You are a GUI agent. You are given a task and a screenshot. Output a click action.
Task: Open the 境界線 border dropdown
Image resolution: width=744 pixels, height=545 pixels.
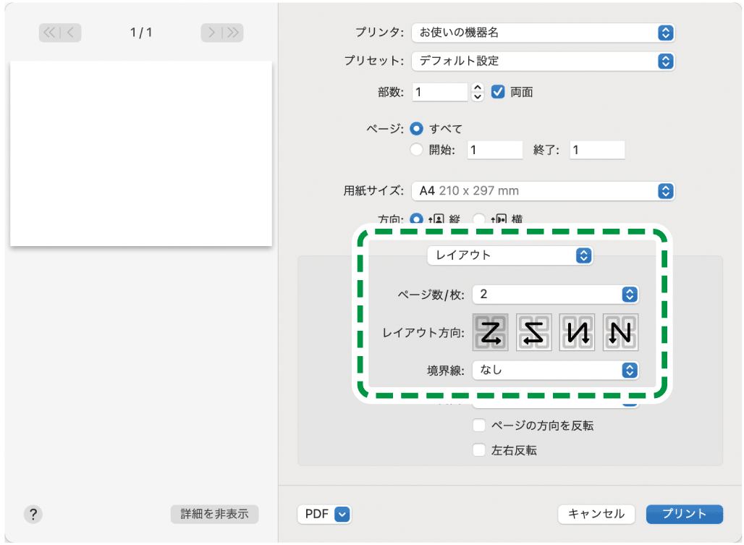click(x=556, y=371)
